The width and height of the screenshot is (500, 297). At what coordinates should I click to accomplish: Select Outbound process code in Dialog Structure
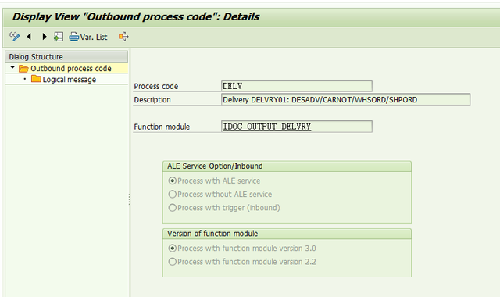[x=71, y=68]
